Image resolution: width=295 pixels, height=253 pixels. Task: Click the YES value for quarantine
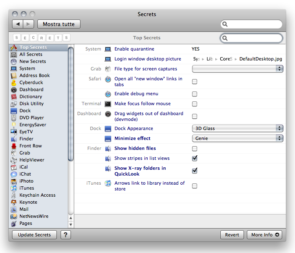click(195, 49)
